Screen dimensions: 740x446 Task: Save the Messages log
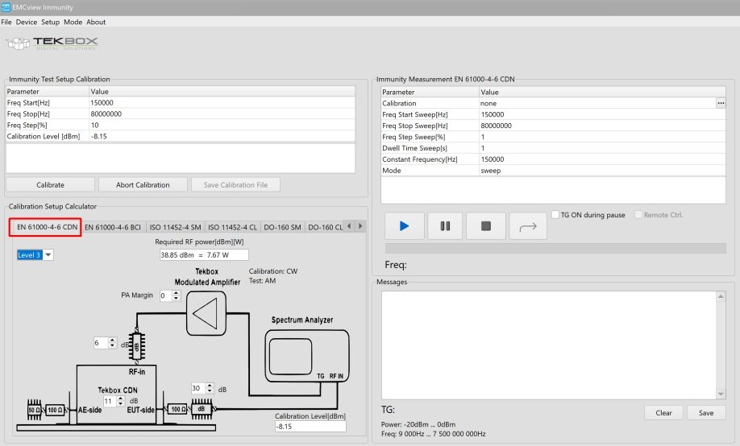706,413
